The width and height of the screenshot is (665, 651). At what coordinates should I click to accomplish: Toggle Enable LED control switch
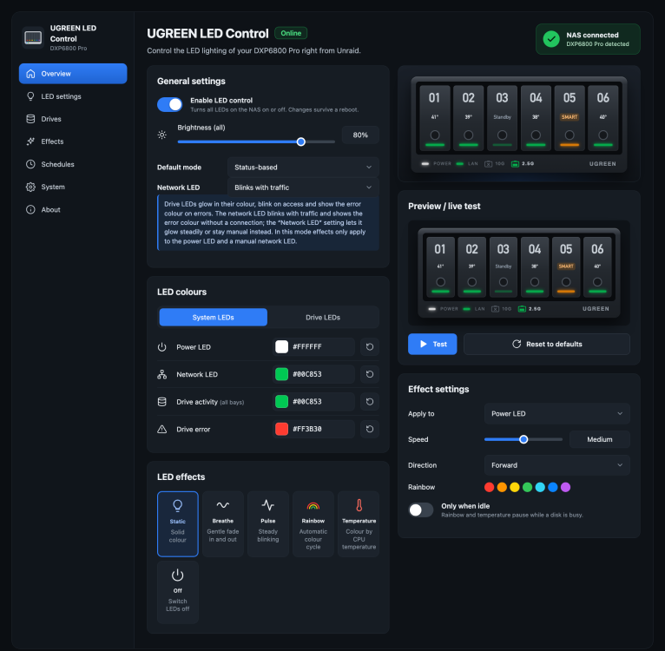tap(169, 104)
